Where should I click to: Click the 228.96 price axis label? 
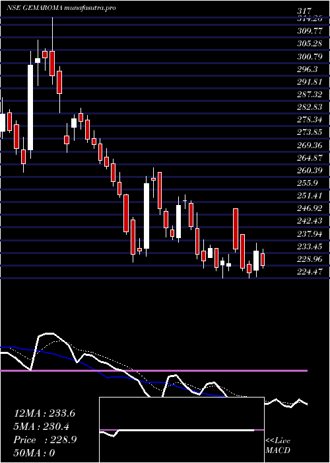pos(310,259)
